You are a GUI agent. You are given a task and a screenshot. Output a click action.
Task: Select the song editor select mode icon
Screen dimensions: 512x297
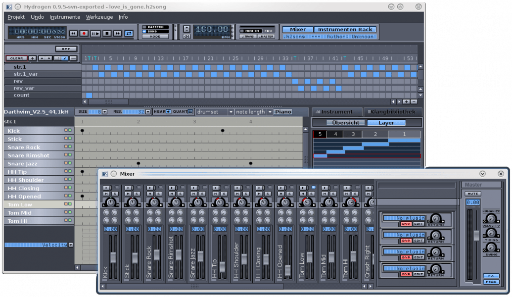[57, 58]
